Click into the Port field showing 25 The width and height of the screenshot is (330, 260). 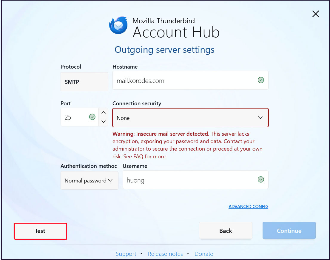(x=80, y=117)
